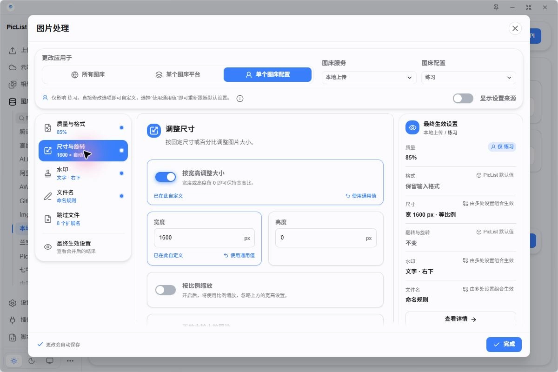Enable the 按比例缩放 switch
The height and width of the screenshot is (372, 558).
pyautogui.click(x=166, y=290)
